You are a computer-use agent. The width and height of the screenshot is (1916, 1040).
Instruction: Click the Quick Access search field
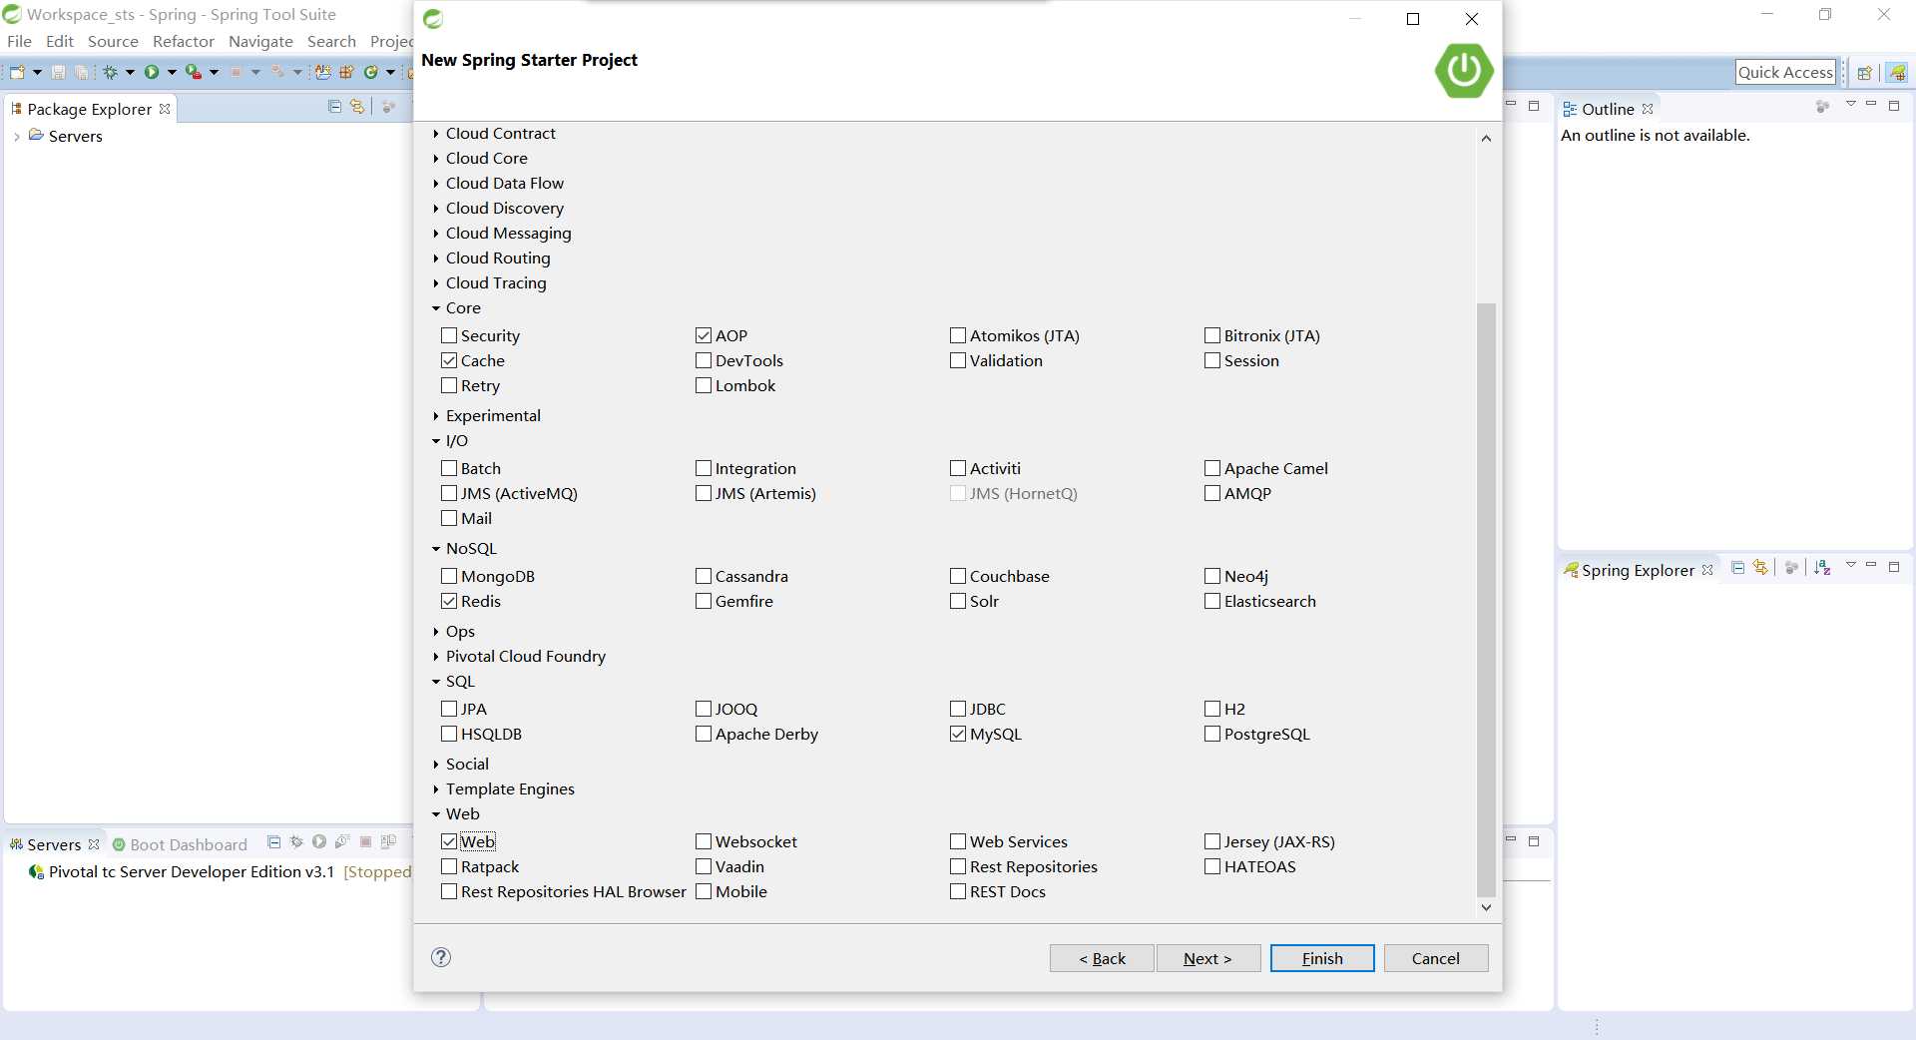1785,72
